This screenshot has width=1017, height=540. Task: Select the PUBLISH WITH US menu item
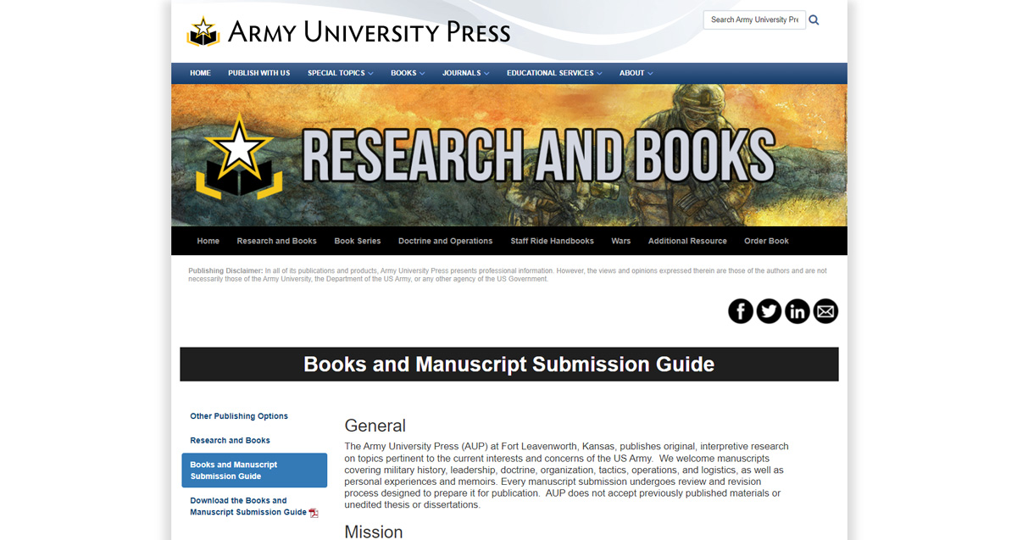[x=258, y=73]
